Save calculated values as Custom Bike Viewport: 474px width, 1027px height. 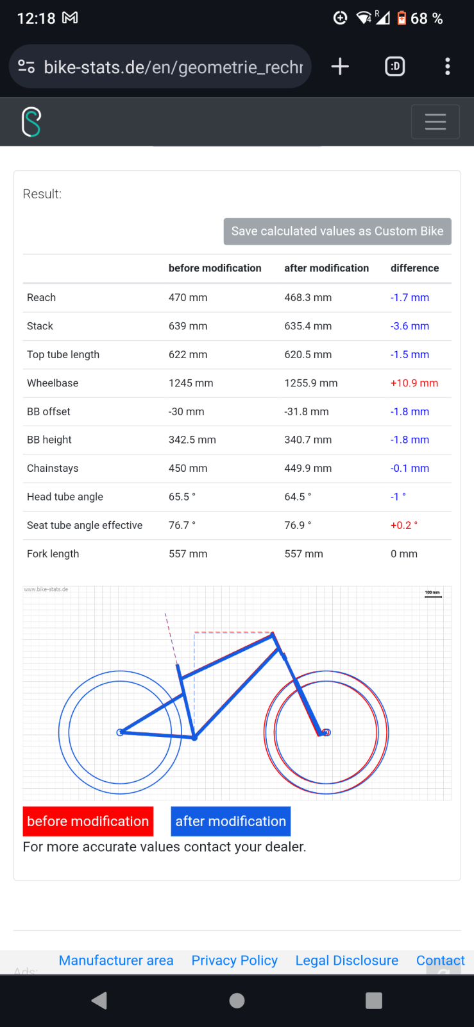[337, 231]
